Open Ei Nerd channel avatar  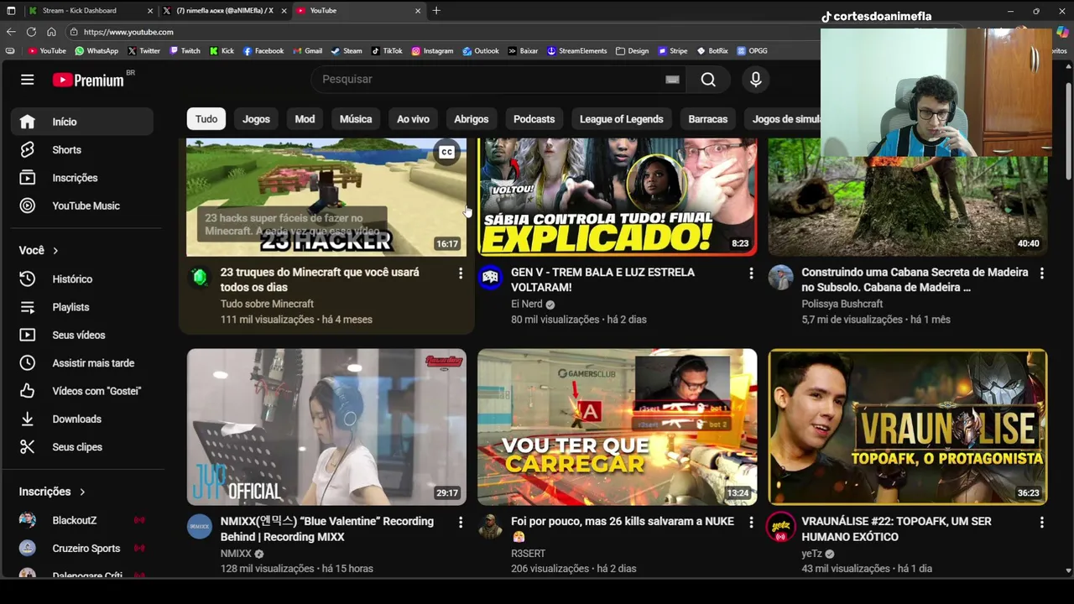tap(490, 277)
